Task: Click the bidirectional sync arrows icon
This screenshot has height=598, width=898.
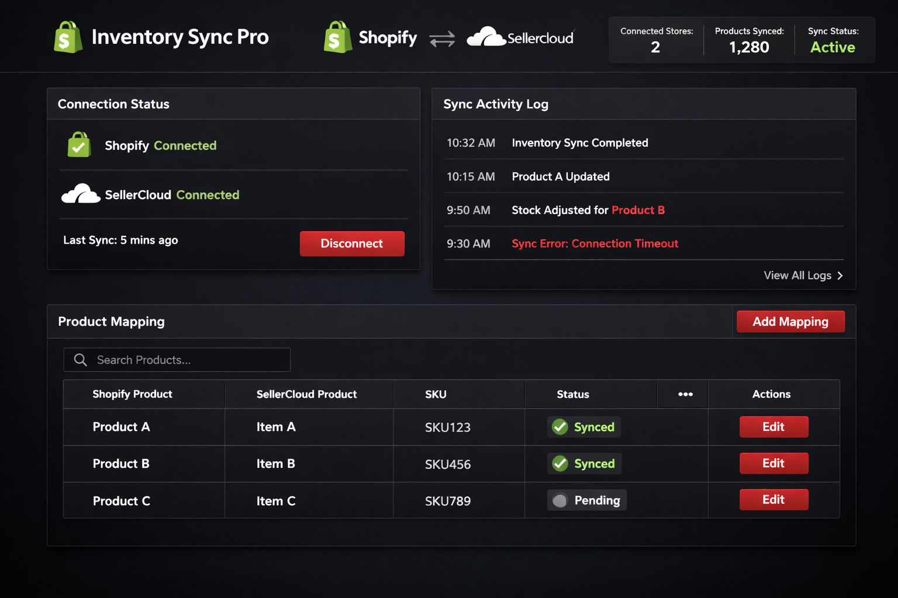Action: (442, 39)
